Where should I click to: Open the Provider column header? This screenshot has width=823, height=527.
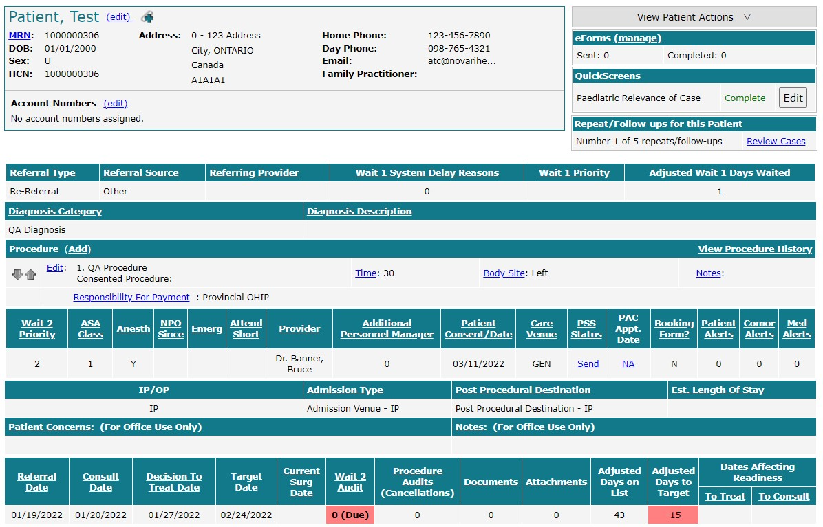click(299, 329)
